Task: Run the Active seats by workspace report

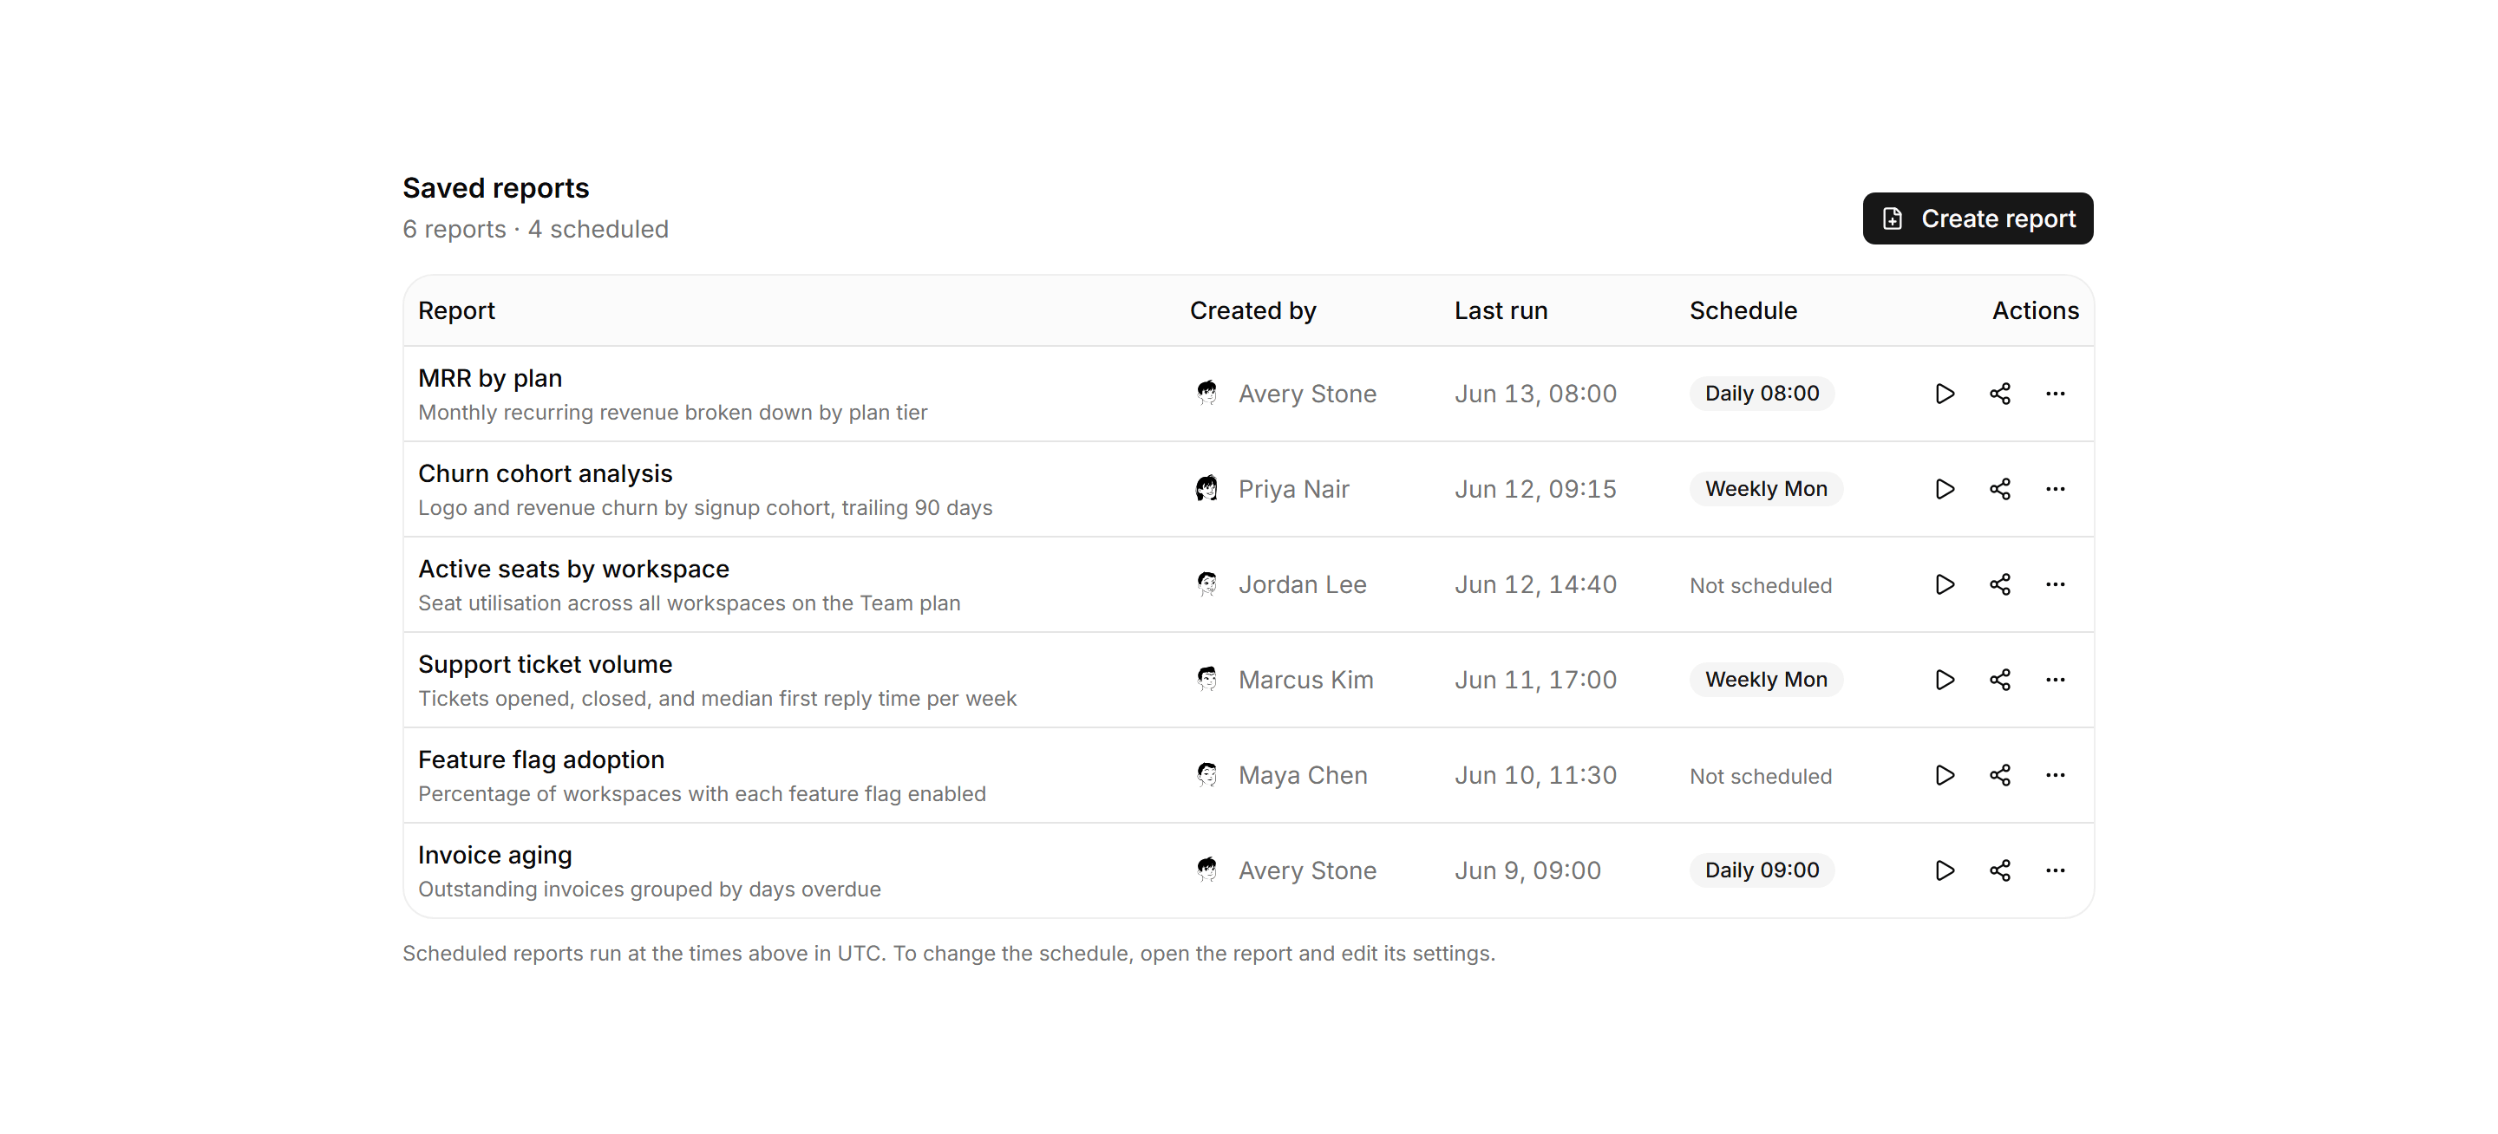Action: (1945, 584)
